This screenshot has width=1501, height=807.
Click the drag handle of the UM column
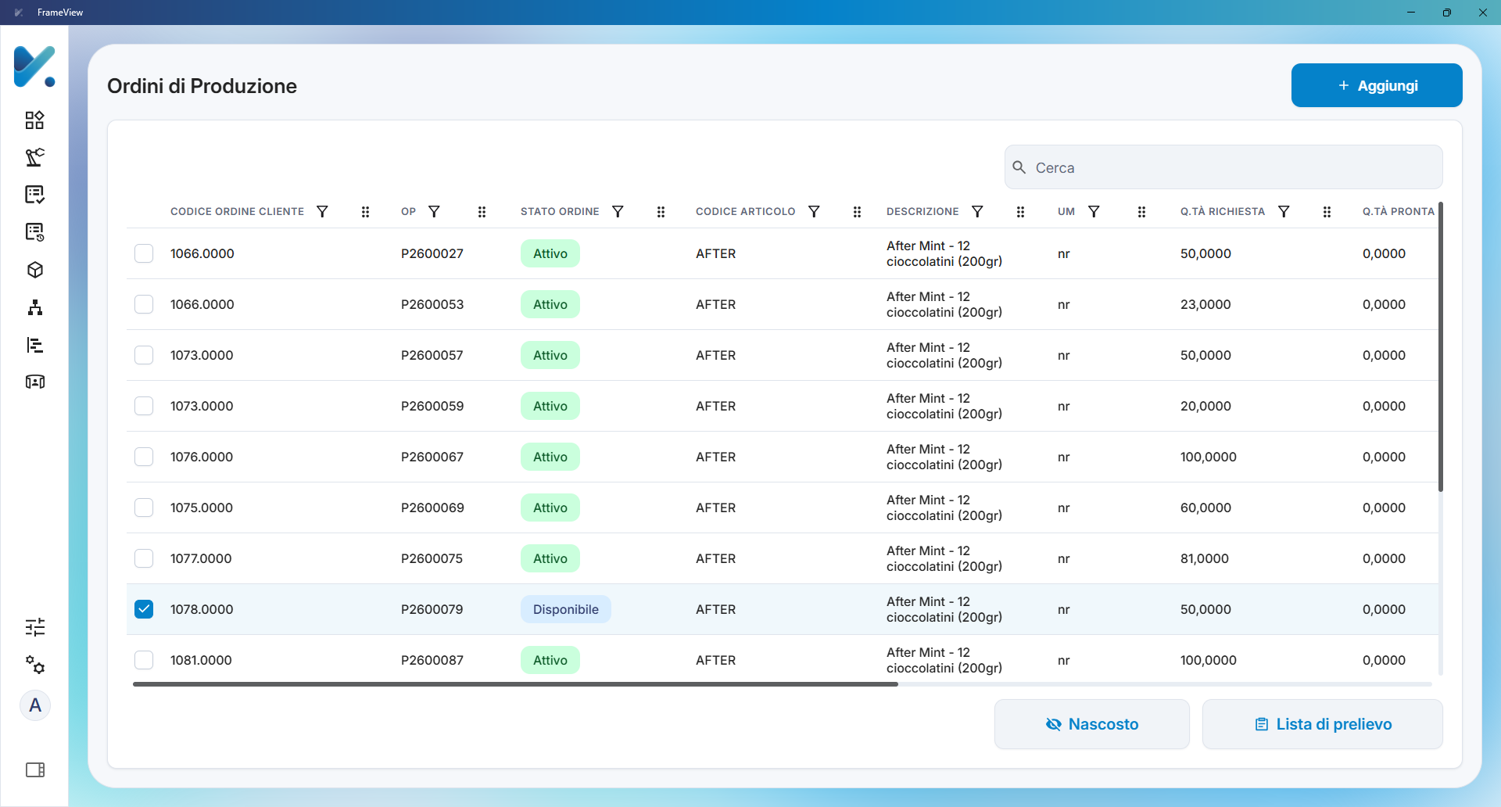click(x=1141, y=212)
